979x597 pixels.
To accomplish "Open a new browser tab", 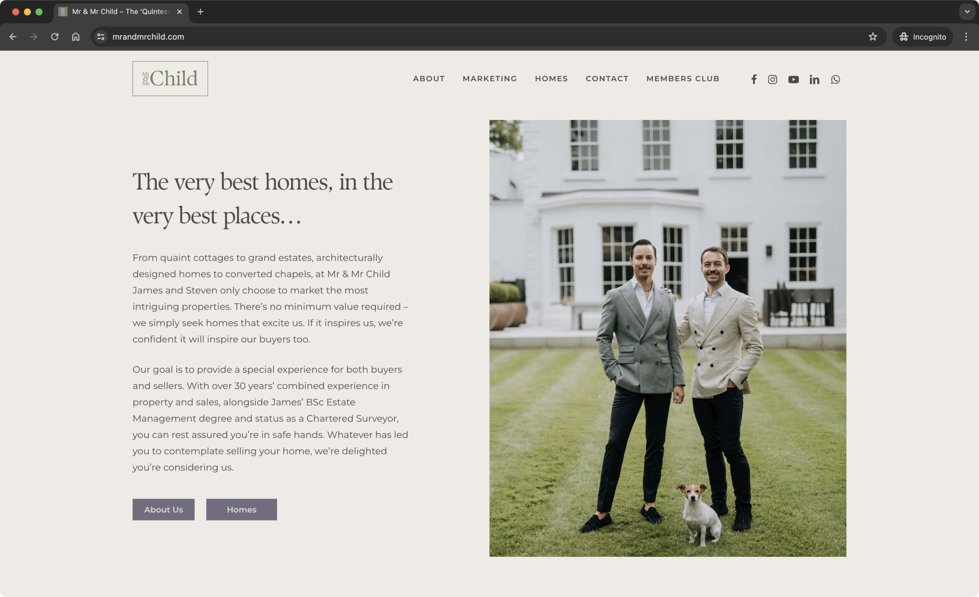I will (200, 11).
